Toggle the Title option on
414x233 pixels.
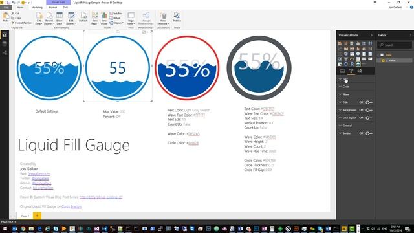(x=369, y=102)
